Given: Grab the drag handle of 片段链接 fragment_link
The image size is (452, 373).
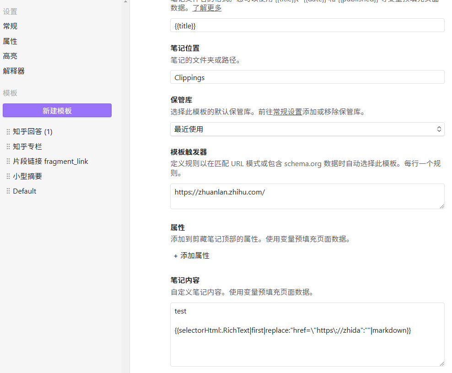Looking at the screenshot, I should [8, 161].
